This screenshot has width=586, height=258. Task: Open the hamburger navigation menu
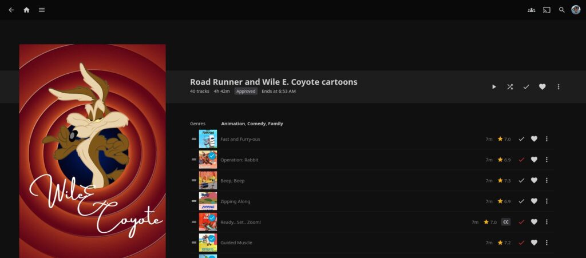pos(42,10)
